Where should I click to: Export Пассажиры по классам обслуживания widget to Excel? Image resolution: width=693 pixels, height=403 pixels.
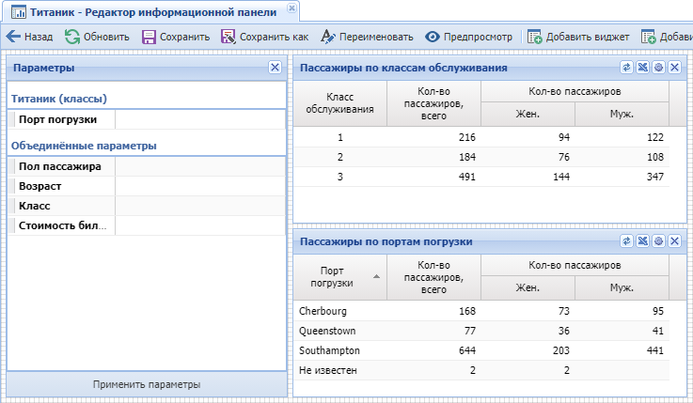(x=642, y=67)
